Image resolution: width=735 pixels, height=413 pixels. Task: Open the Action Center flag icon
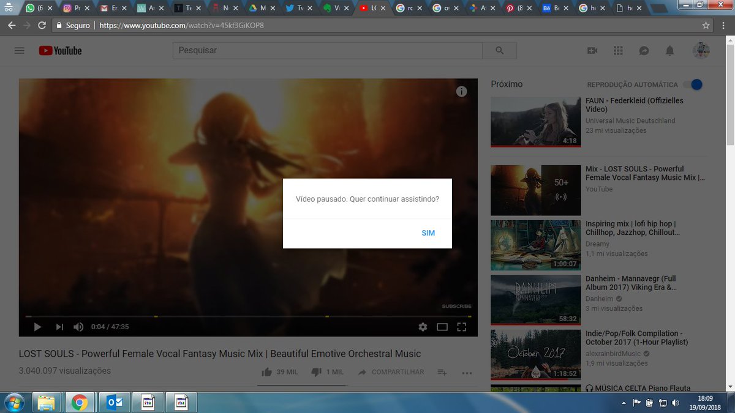[636, 403]
